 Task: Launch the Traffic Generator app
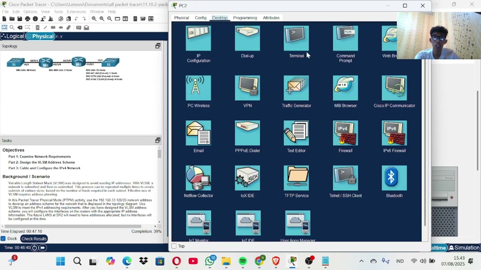(x=296, y=88)
